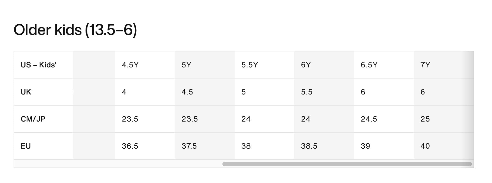Click the EU row header
The width and height of the screenshot is (492, 183).
point(26,146)
